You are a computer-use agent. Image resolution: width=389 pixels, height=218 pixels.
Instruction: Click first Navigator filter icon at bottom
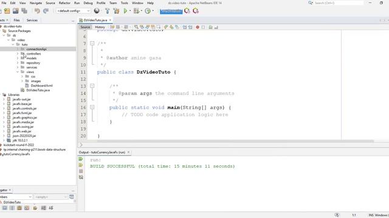point(5,208)
